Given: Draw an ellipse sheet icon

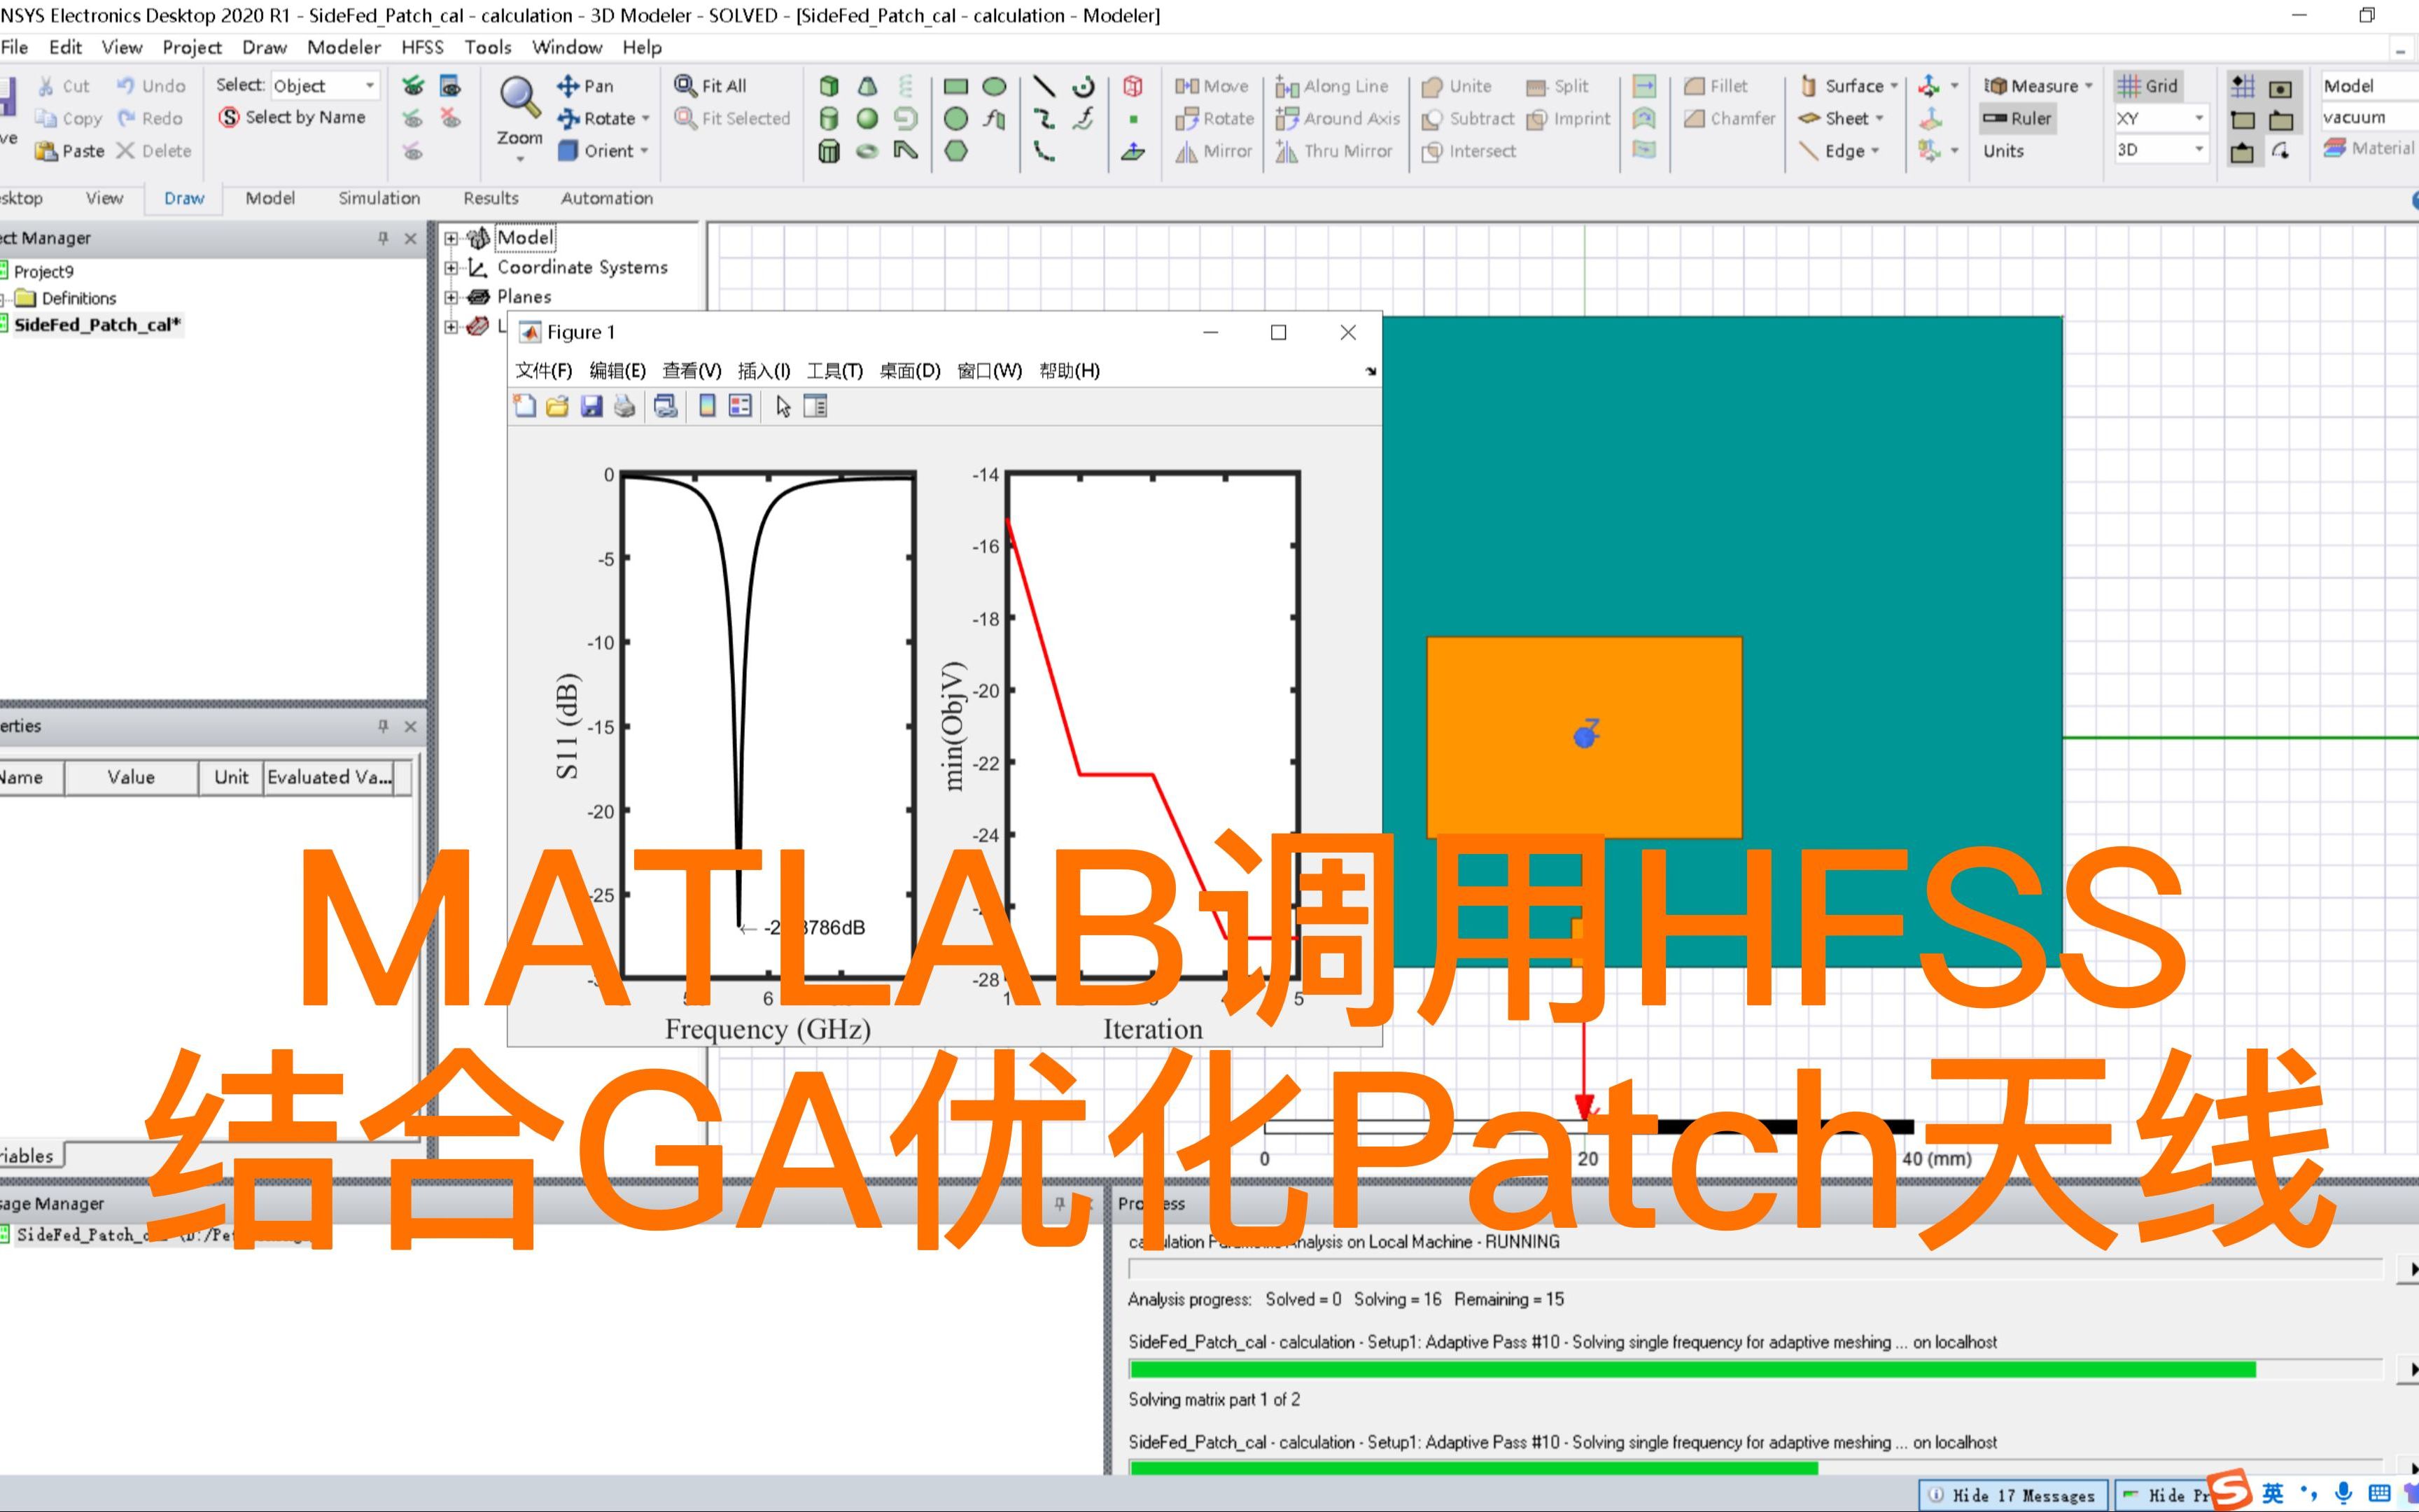Looking at the screenshot, I should coord(995,86).
